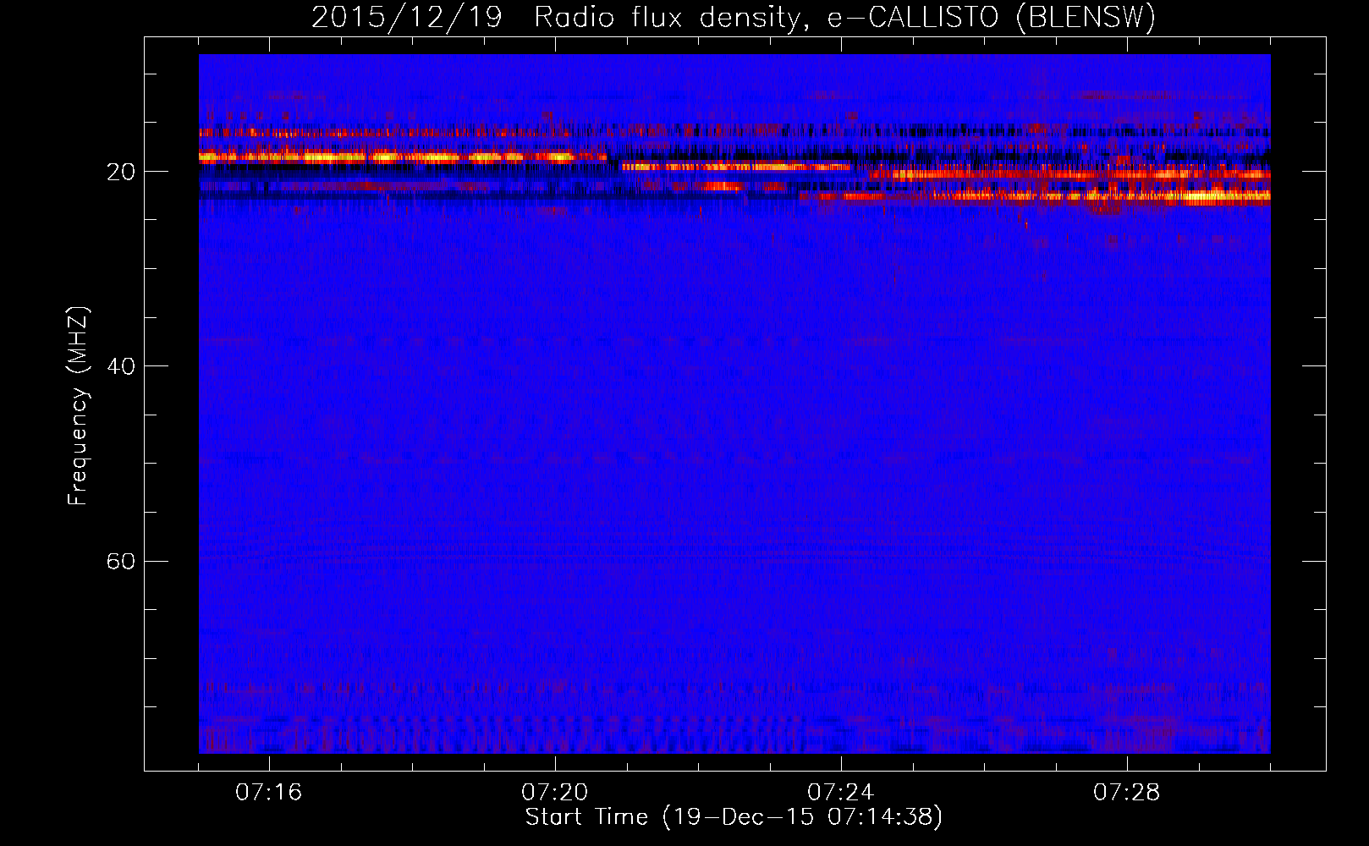Click the 40 MHz frequency tick label

120,366
